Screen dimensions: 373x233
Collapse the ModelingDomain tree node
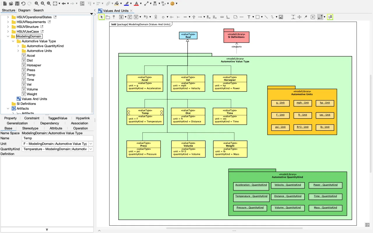[x=8, y=36]
